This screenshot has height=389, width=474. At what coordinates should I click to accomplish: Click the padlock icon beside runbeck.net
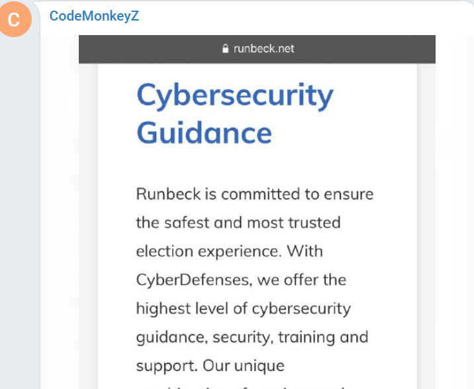[x=225, y=48]
